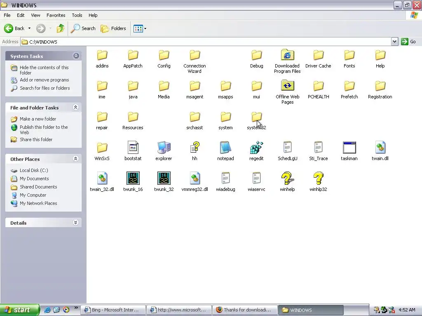Image resolution: width=422 pixels, height=316 pixels.
Task: Open the Back history dropdown arrow
Action: [29, 28]
